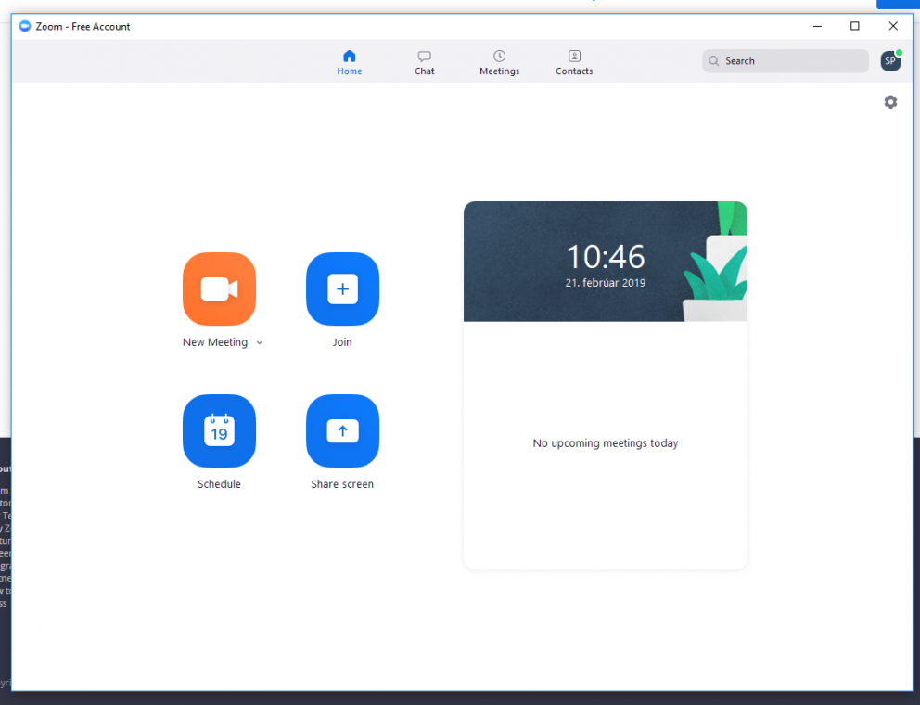Screen dimensions: 920x705
Task: Go to the Meetings tab
Action: (x=499, y=62)
